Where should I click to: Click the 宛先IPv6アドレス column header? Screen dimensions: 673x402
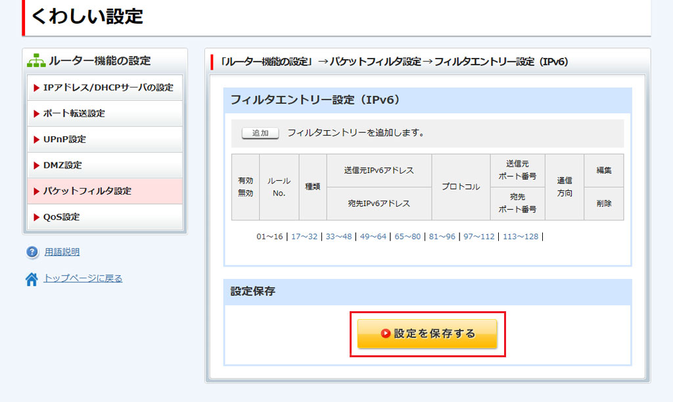379,203
